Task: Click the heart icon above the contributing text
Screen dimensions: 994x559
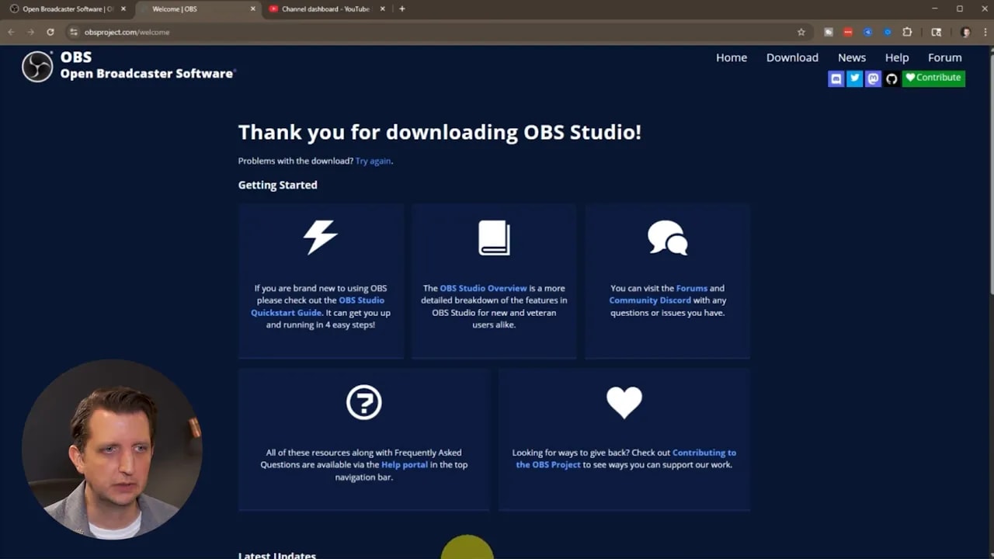Action: pos(624,402)
